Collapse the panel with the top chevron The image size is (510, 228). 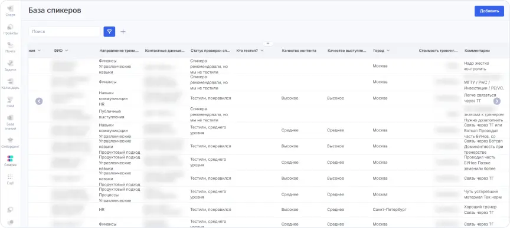[x=267, y=43]
